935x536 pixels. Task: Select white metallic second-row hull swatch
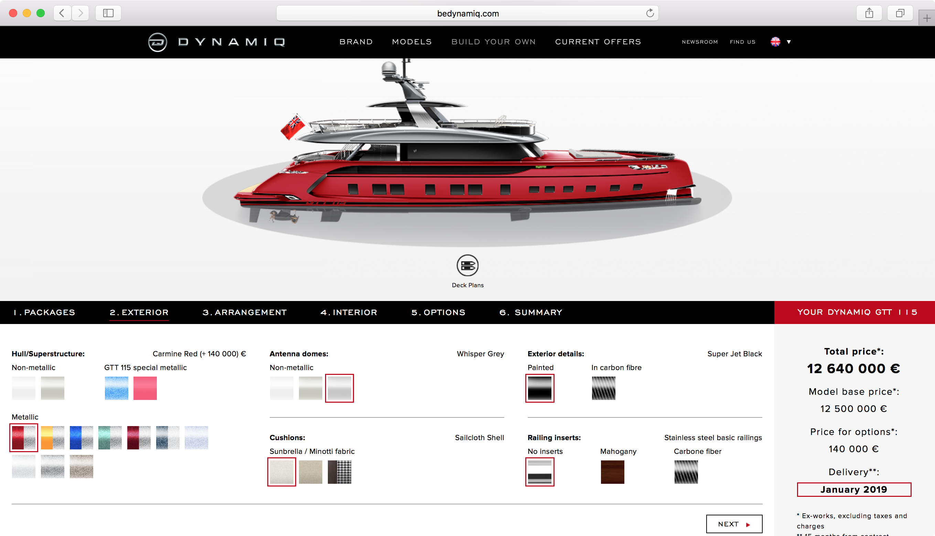click(x=24, y=467)
